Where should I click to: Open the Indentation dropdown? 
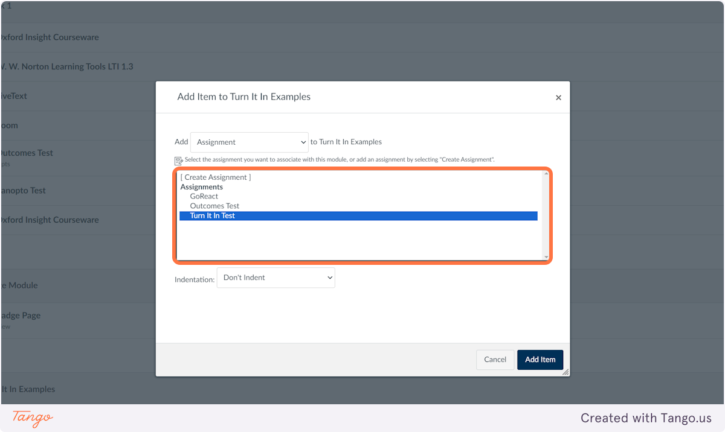click(275, 278)
